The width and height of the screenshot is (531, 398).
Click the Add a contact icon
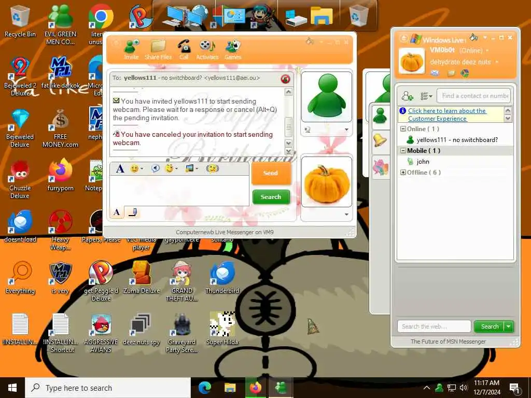[408, 96]
